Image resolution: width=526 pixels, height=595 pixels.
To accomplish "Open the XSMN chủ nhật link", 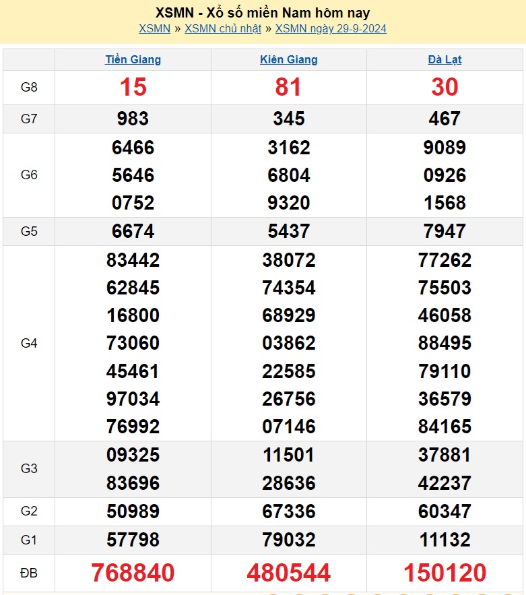I will tap(222, 28).
